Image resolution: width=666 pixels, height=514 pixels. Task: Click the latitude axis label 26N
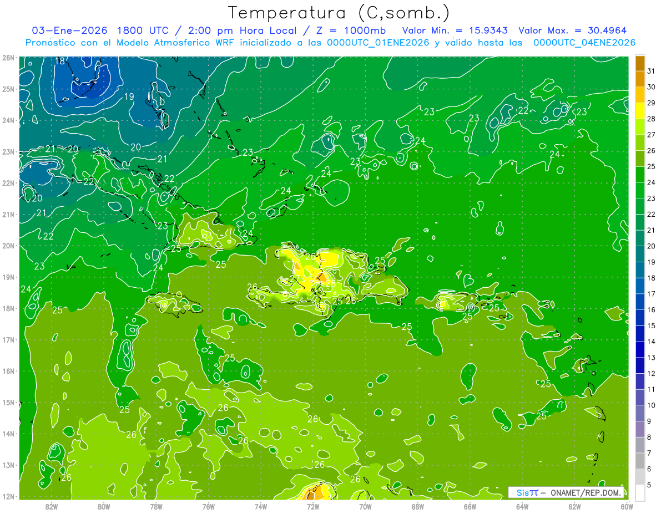[x=8, y=57]
